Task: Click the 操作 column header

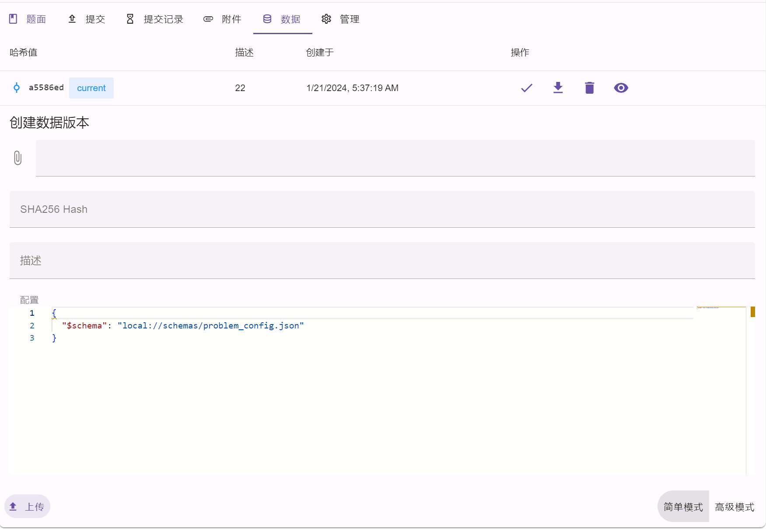Action: [x=520, y=53]
